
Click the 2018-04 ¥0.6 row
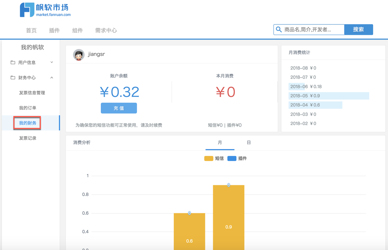pos(315,105)
